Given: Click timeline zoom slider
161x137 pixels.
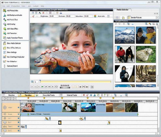Looking at the screenshot, I should click(121, 95).
